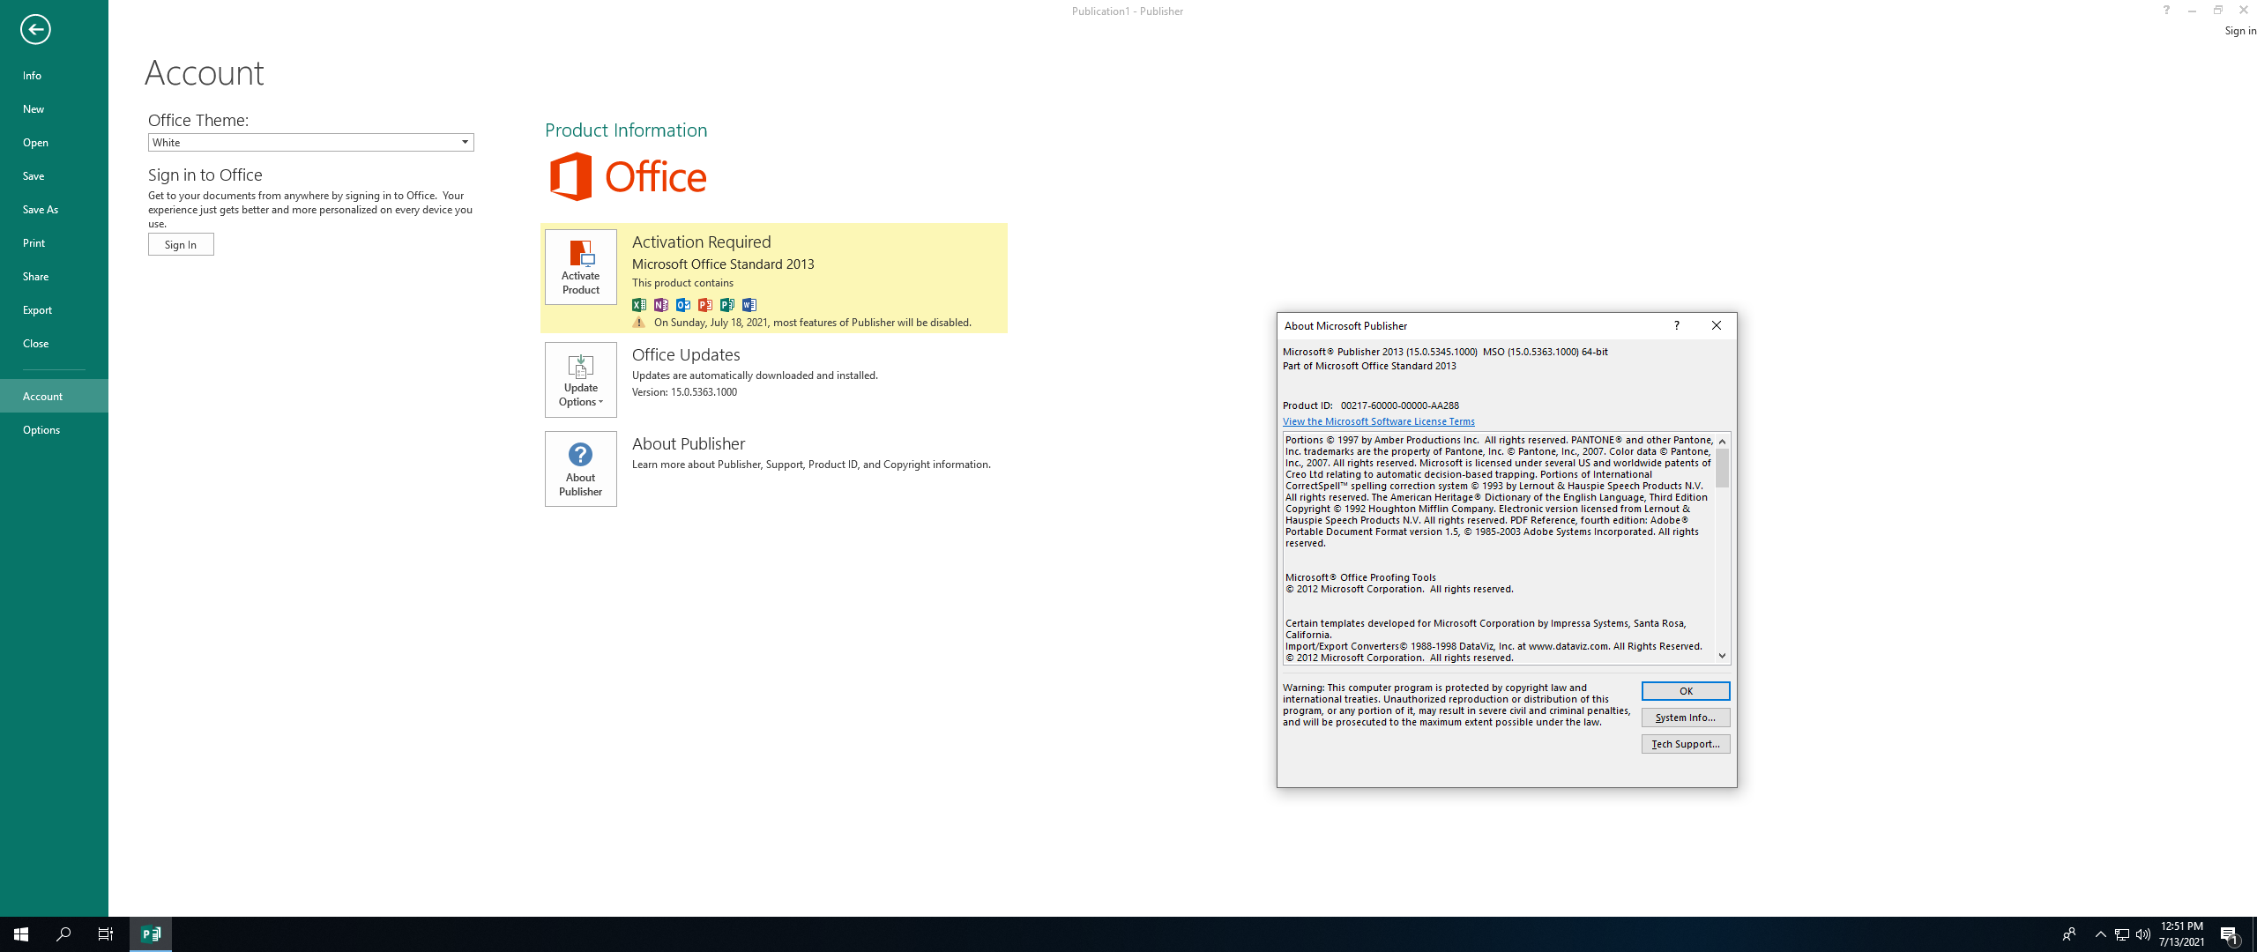
Task: Close the About Microsoft Publisher dialog
Action: point(1716,325)
